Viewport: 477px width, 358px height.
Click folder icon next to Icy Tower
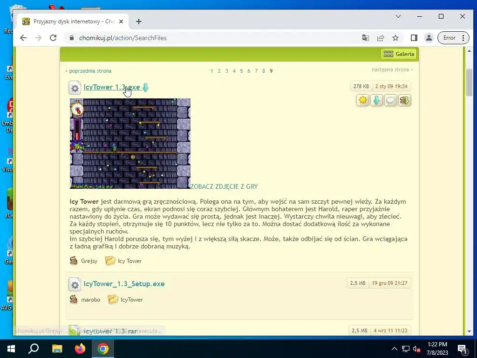coord(110,261)
